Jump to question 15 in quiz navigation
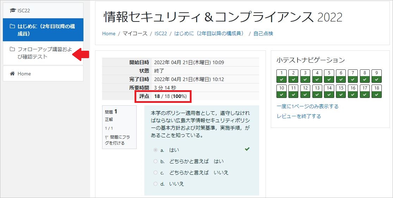393x198 pixels. click(x=341, y=91)
